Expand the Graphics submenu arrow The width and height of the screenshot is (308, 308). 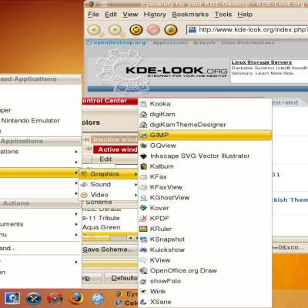coord(136,174)
